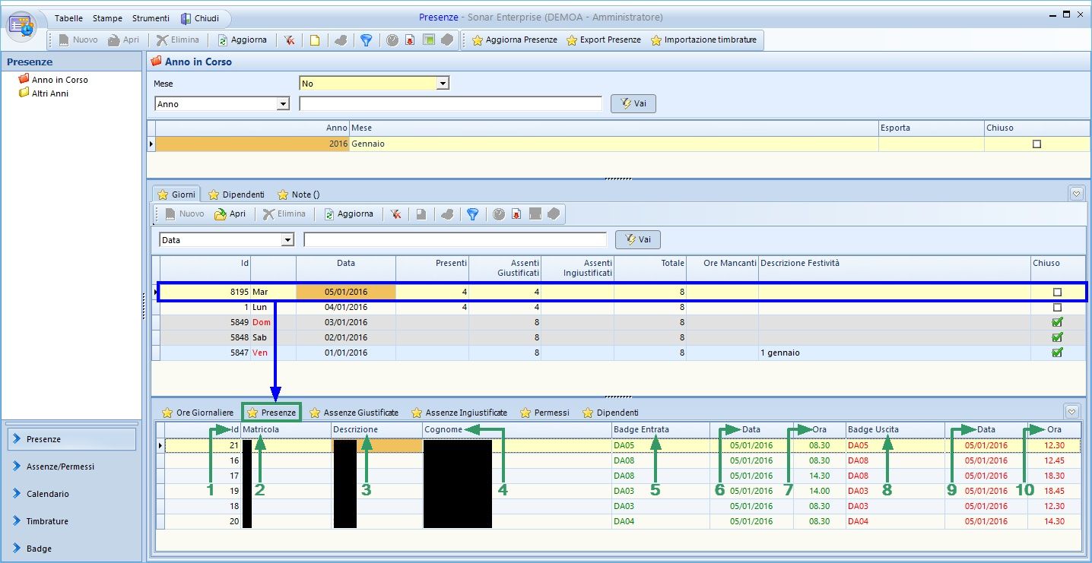Open the Data filter dropdown in the Giorni tab
This screenshot has height=563, width=1092.
287,240
